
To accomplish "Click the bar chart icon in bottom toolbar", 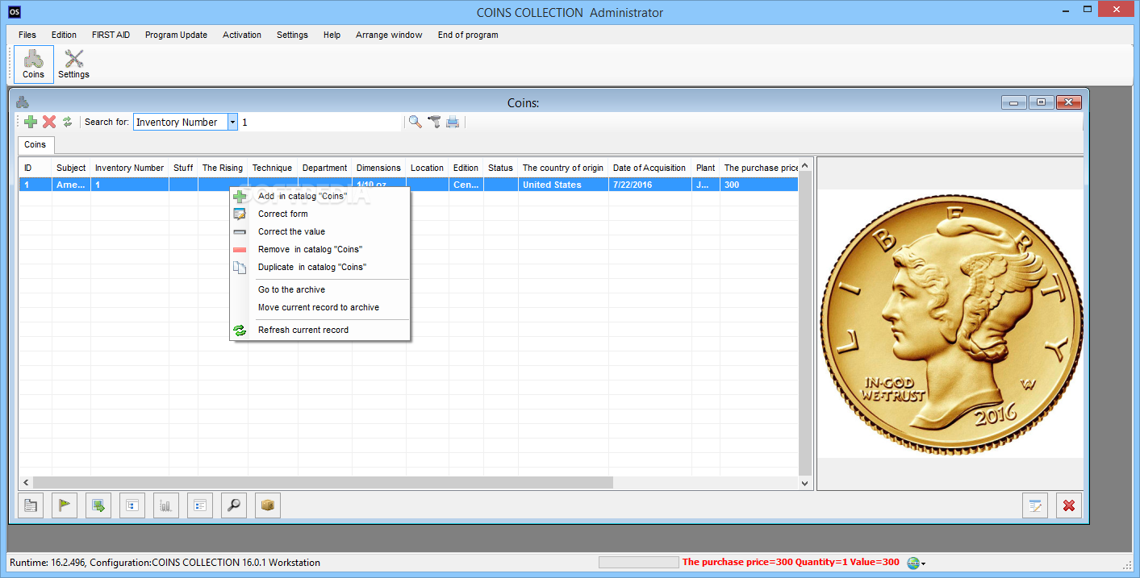I will point(166,505).
